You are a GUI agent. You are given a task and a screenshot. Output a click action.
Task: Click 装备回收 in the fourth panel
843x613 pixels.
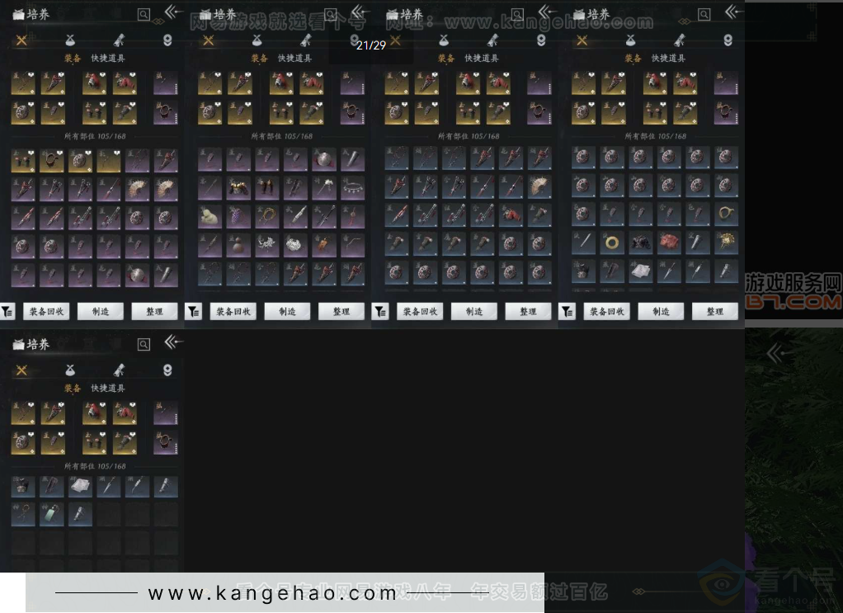pyautogui.click(x=607, y=311)
